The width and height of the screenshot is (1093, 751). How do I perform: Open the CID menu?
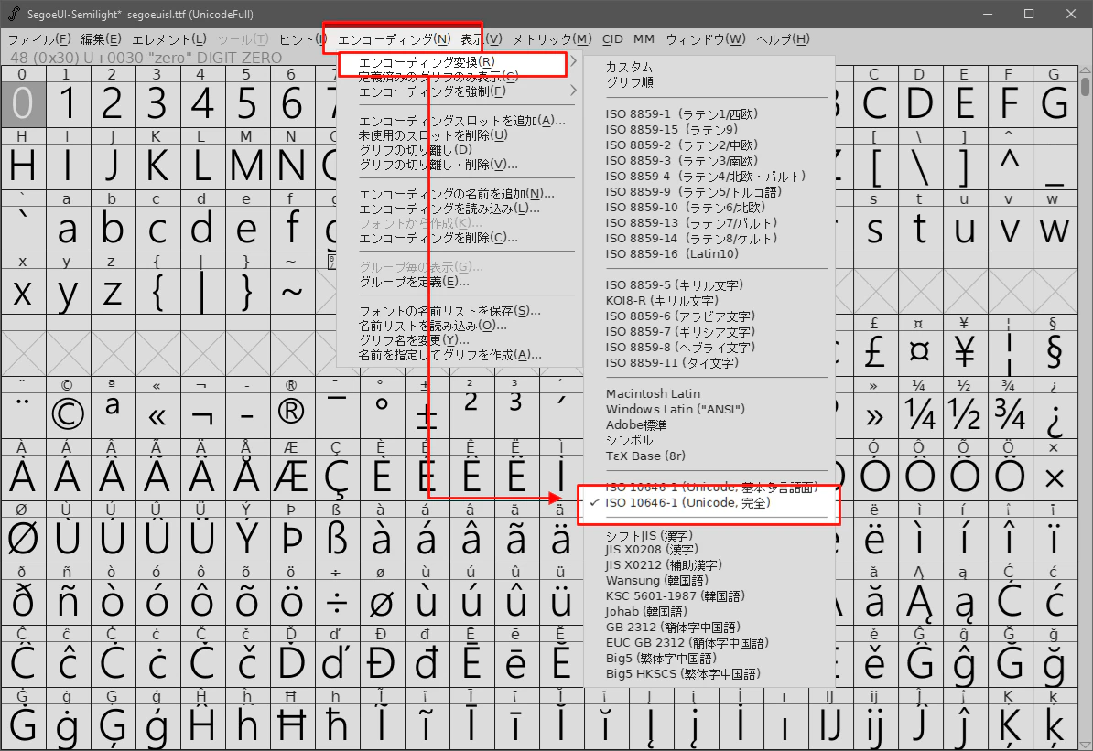click(612, 39)
